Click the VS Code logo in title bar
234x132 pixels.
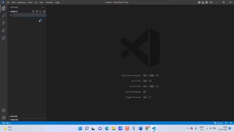[3, 2]
